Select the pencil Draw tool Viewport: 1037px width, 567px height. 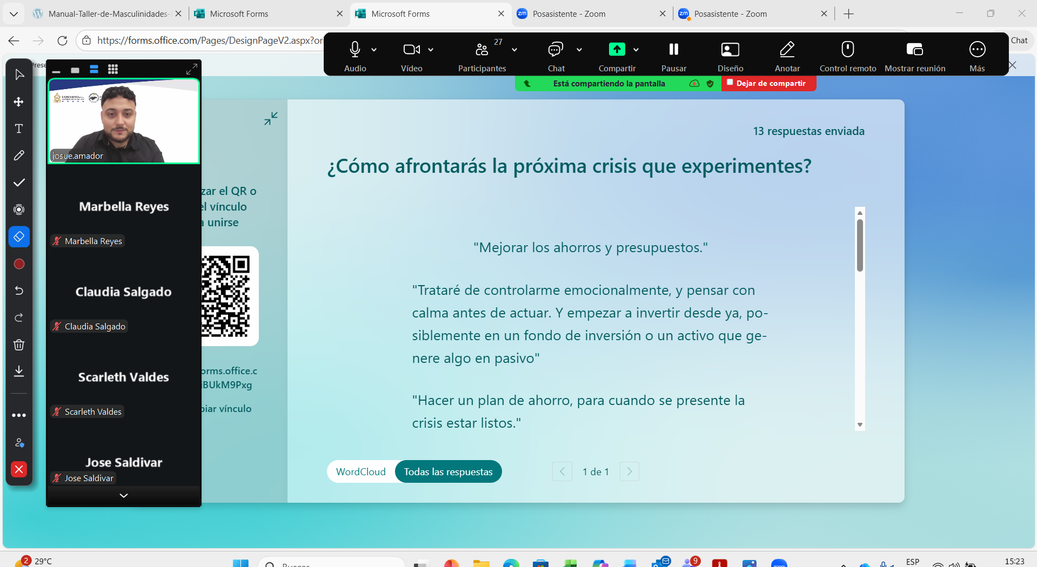tap(19, 156)
